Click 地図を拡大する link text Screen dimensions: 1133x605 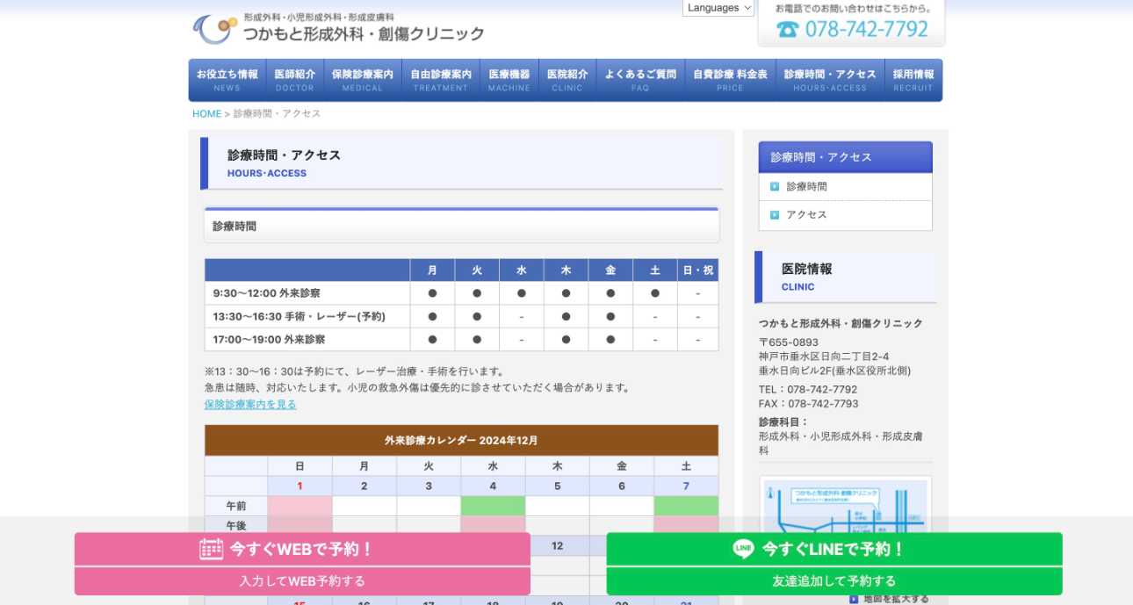point(895,599)
